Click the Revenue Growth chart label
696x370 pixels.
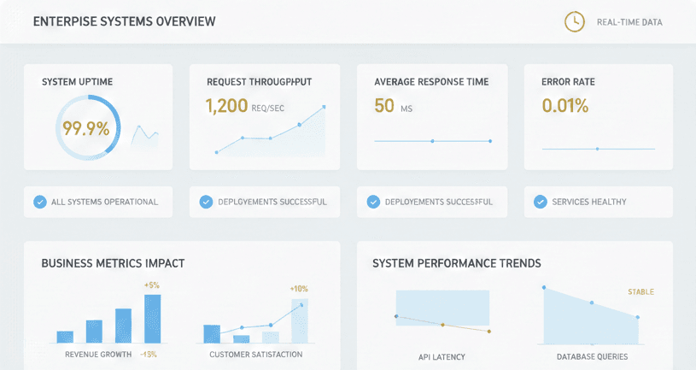pos(98,354)
